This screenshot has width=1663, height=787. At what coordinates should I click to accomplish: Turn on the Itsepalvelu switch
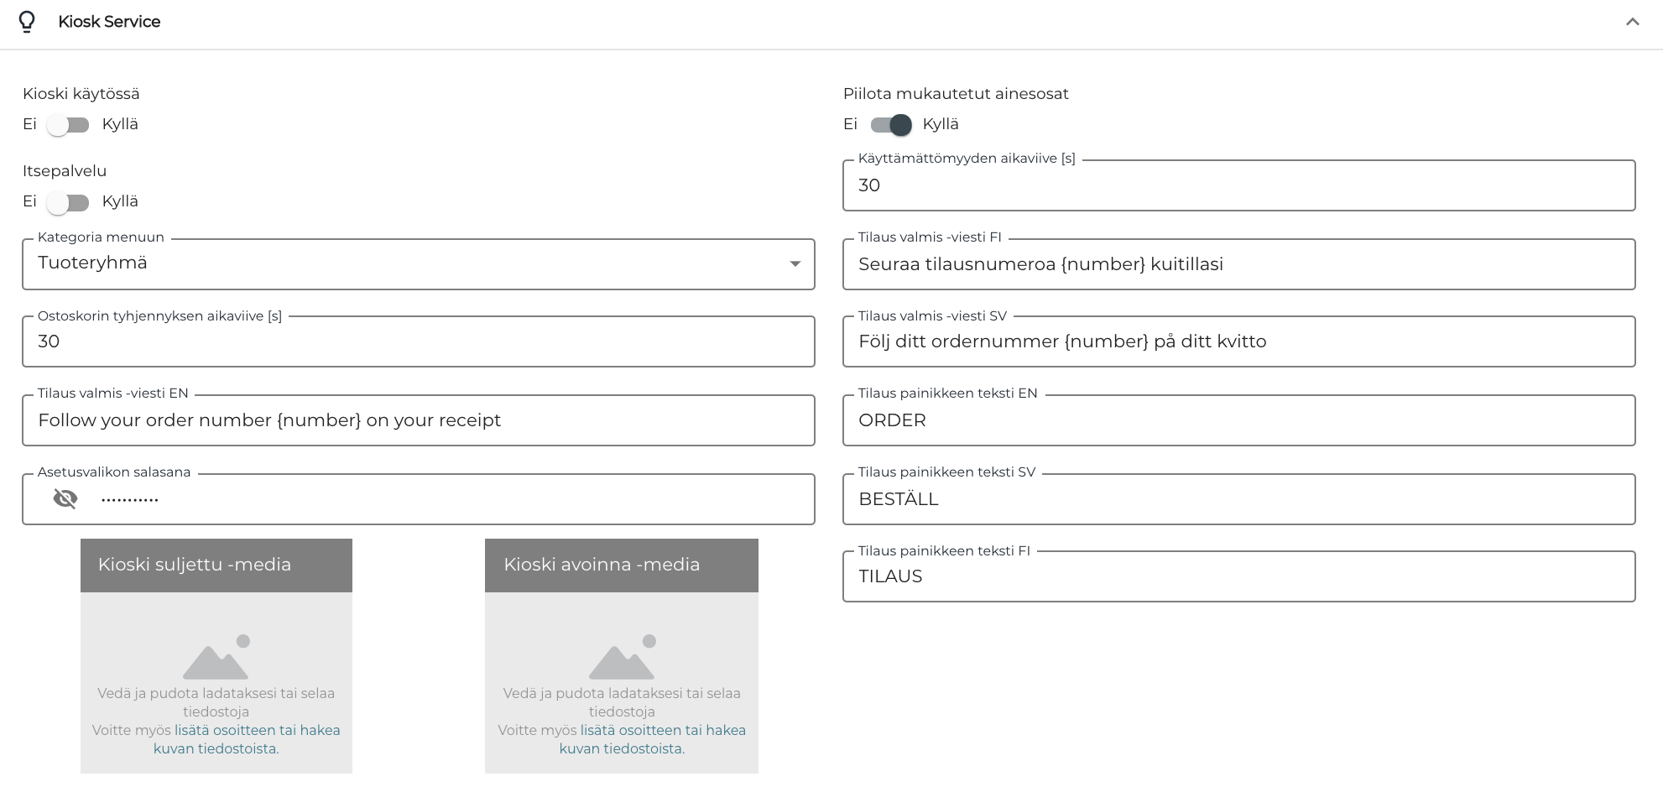[x=69, y=202]
